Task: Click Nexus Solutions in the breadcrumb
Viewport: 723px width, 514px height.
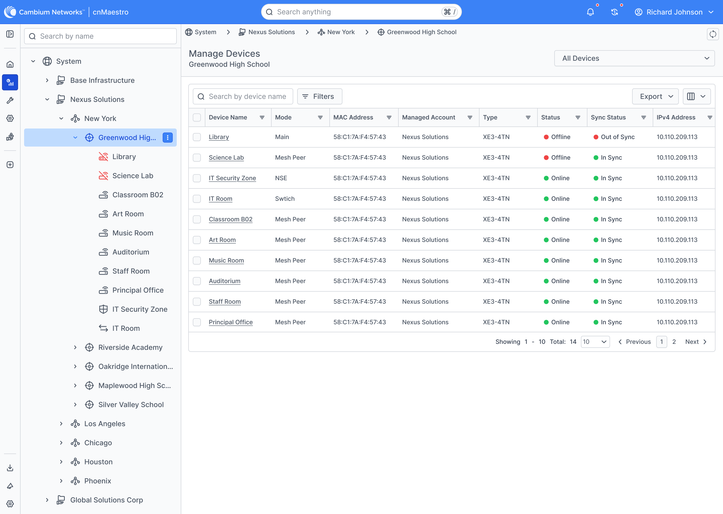Action: (x=267, y=32)
